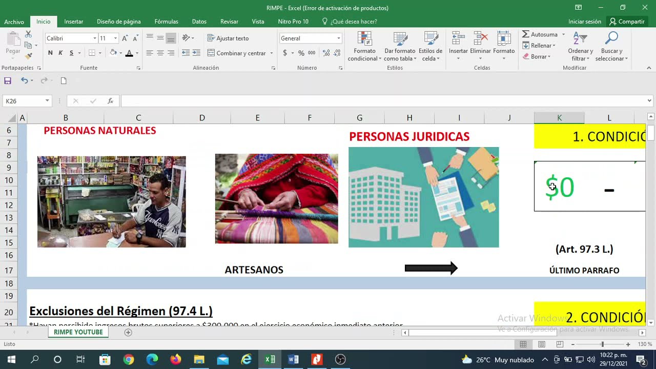Click the Compartir button
Viewport: 656px width, 369px height.
[626, 22]
